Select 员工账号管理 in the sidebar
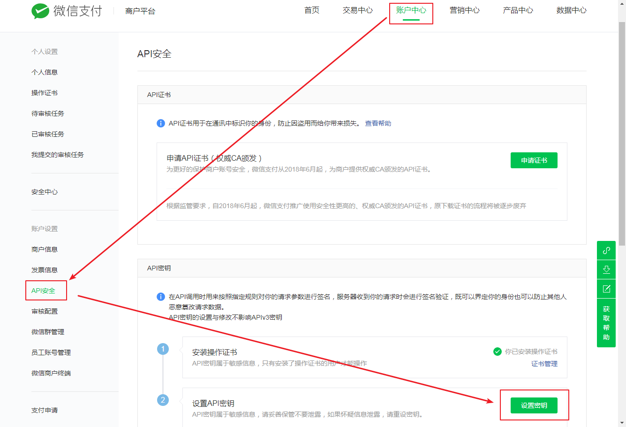The height and width of the screenshot is (427, 626). pos(51,352)
